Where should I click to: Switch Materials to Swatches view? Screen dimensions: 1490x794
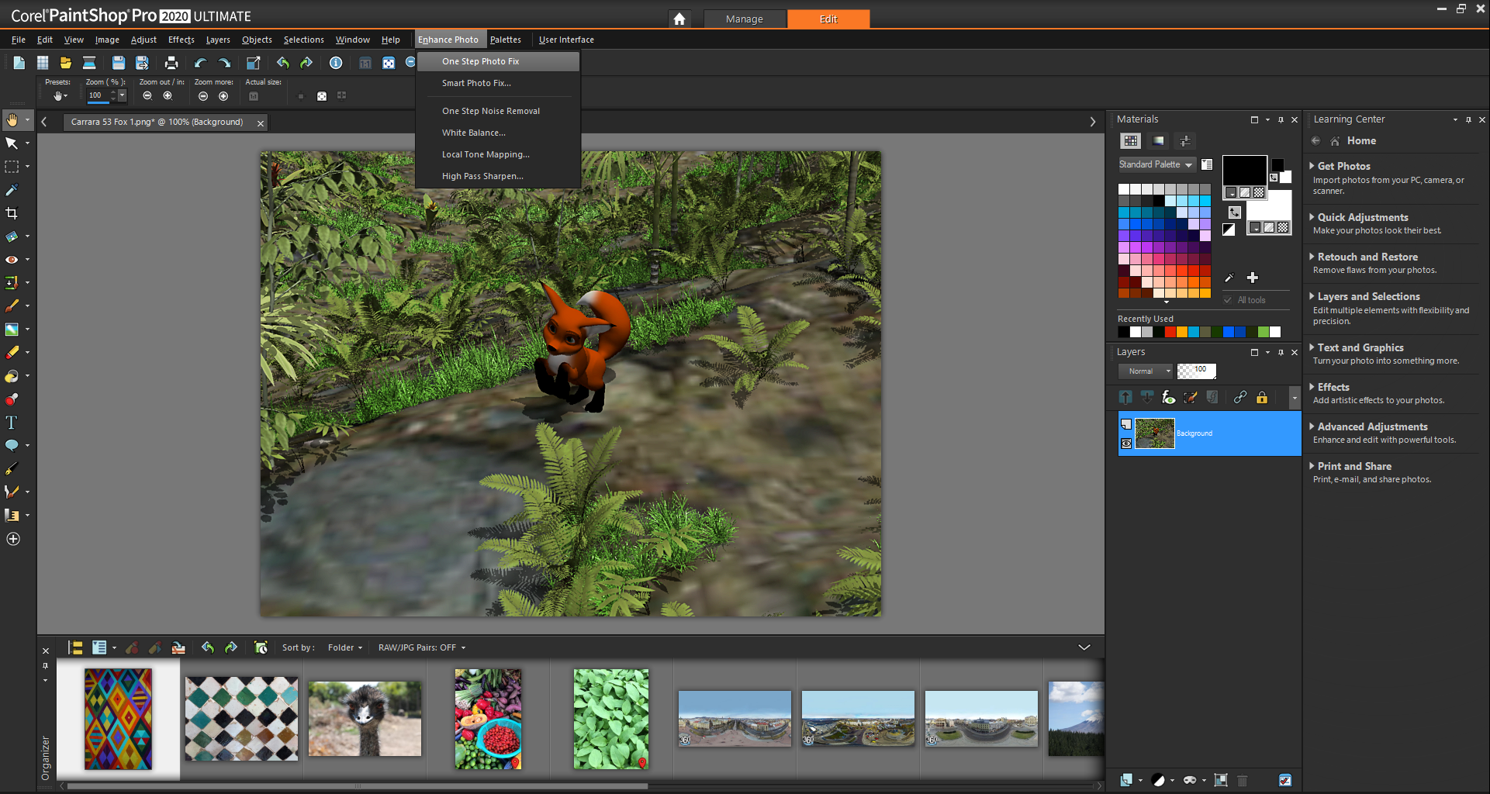pyautogui.click(x=1131, y=140)
